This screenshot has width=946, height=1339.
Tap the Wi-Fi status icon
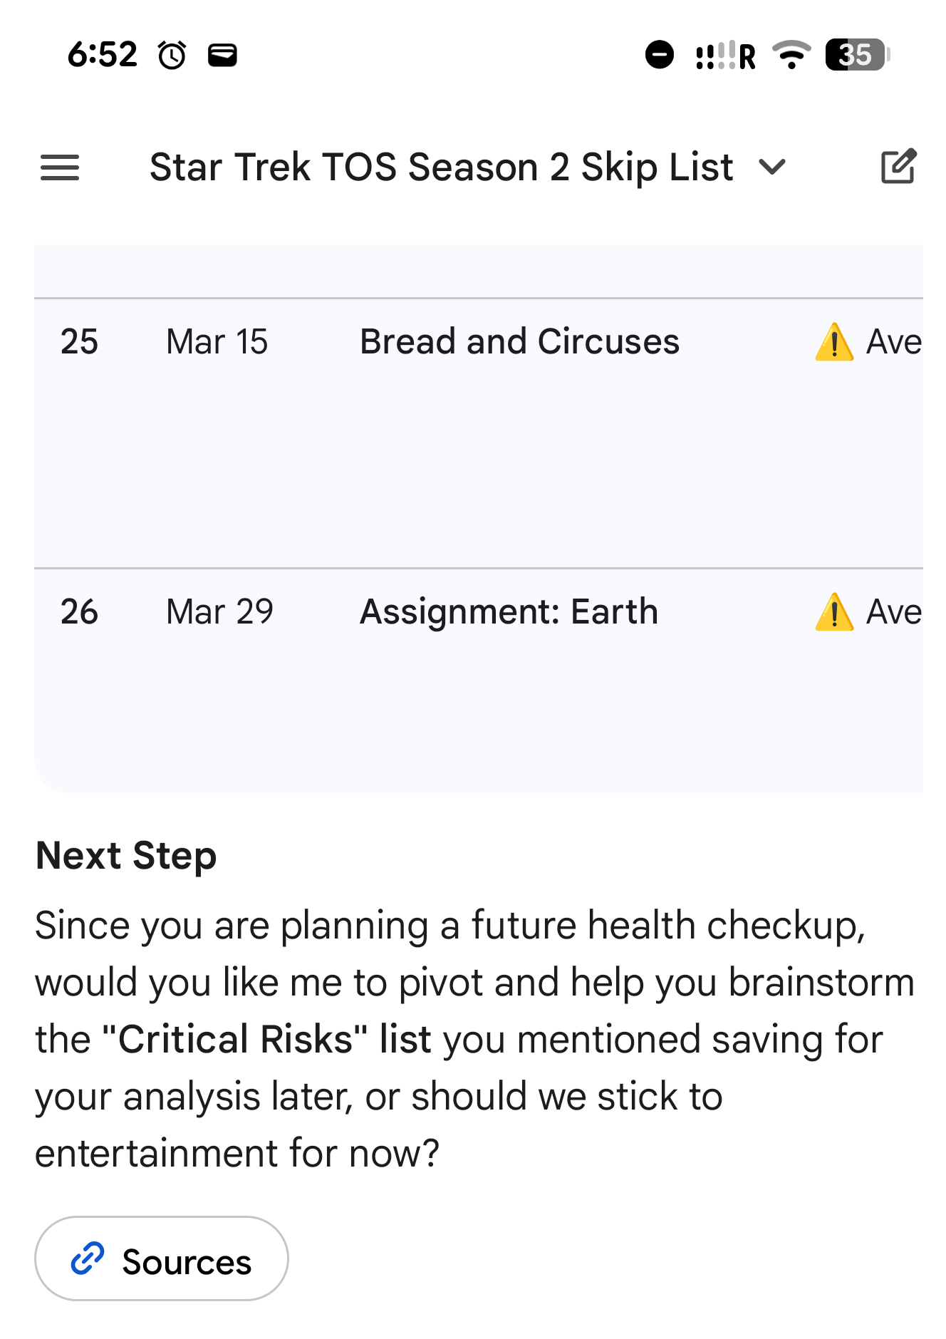pos(791,55)
